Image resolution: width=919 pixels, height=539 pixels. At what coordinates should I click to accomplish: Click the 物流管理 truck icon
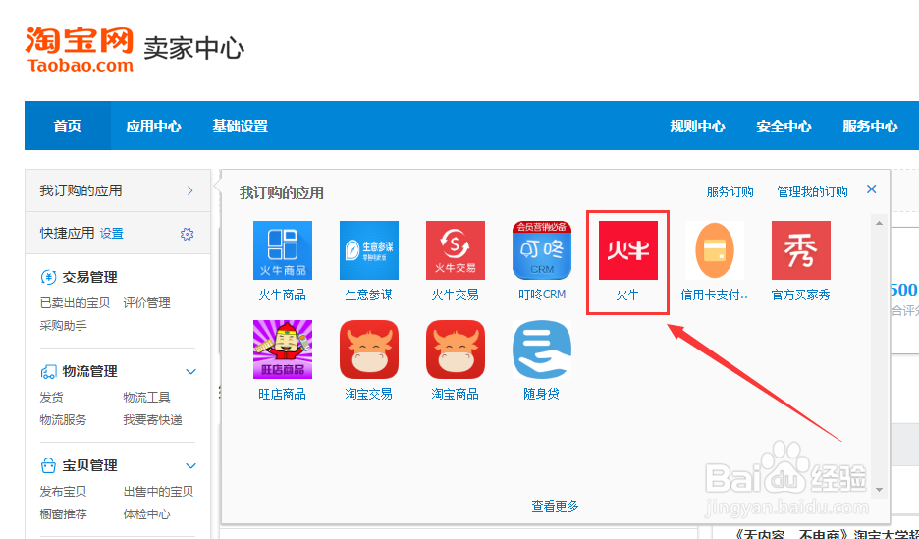coord(48,371)
